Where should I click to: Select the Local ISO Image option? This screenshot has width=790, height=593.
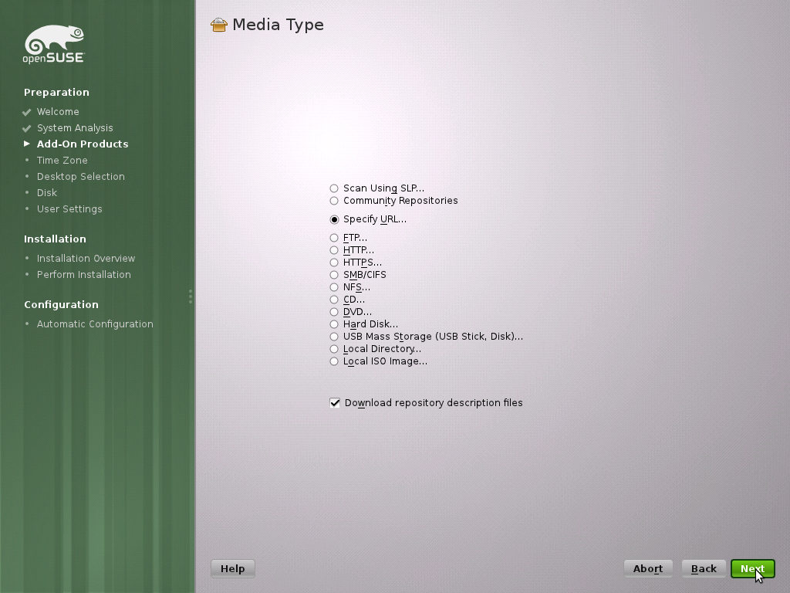coord(334,361)
